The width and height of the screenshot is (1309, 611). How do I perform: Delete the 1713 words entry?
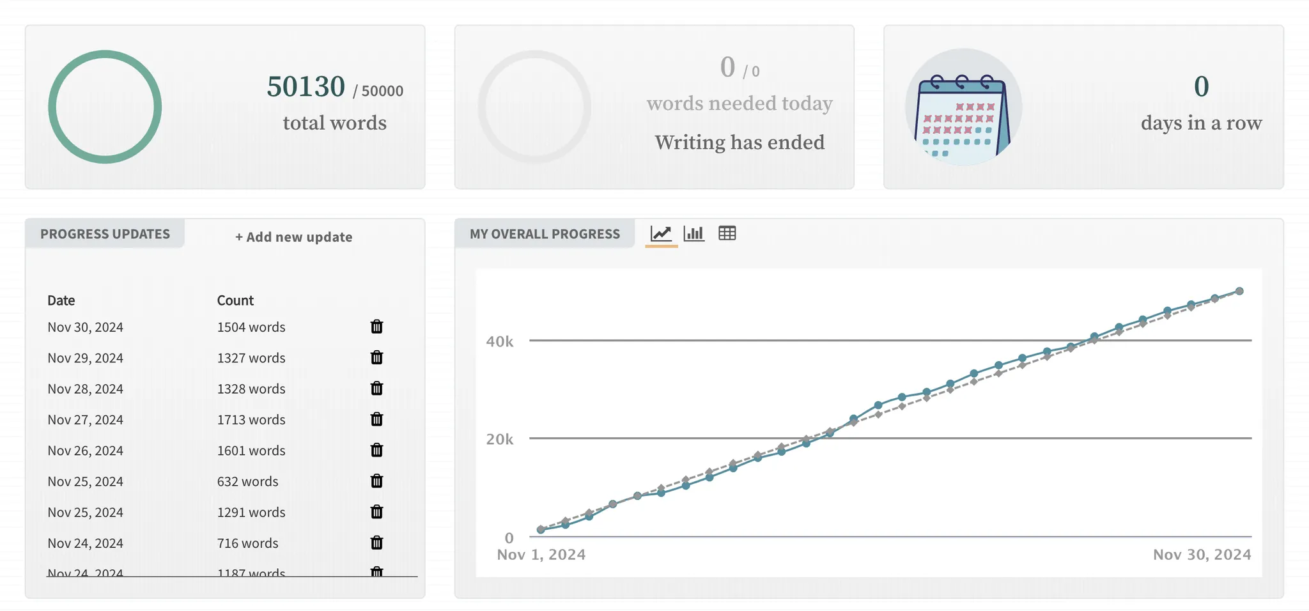click(377, 419)
